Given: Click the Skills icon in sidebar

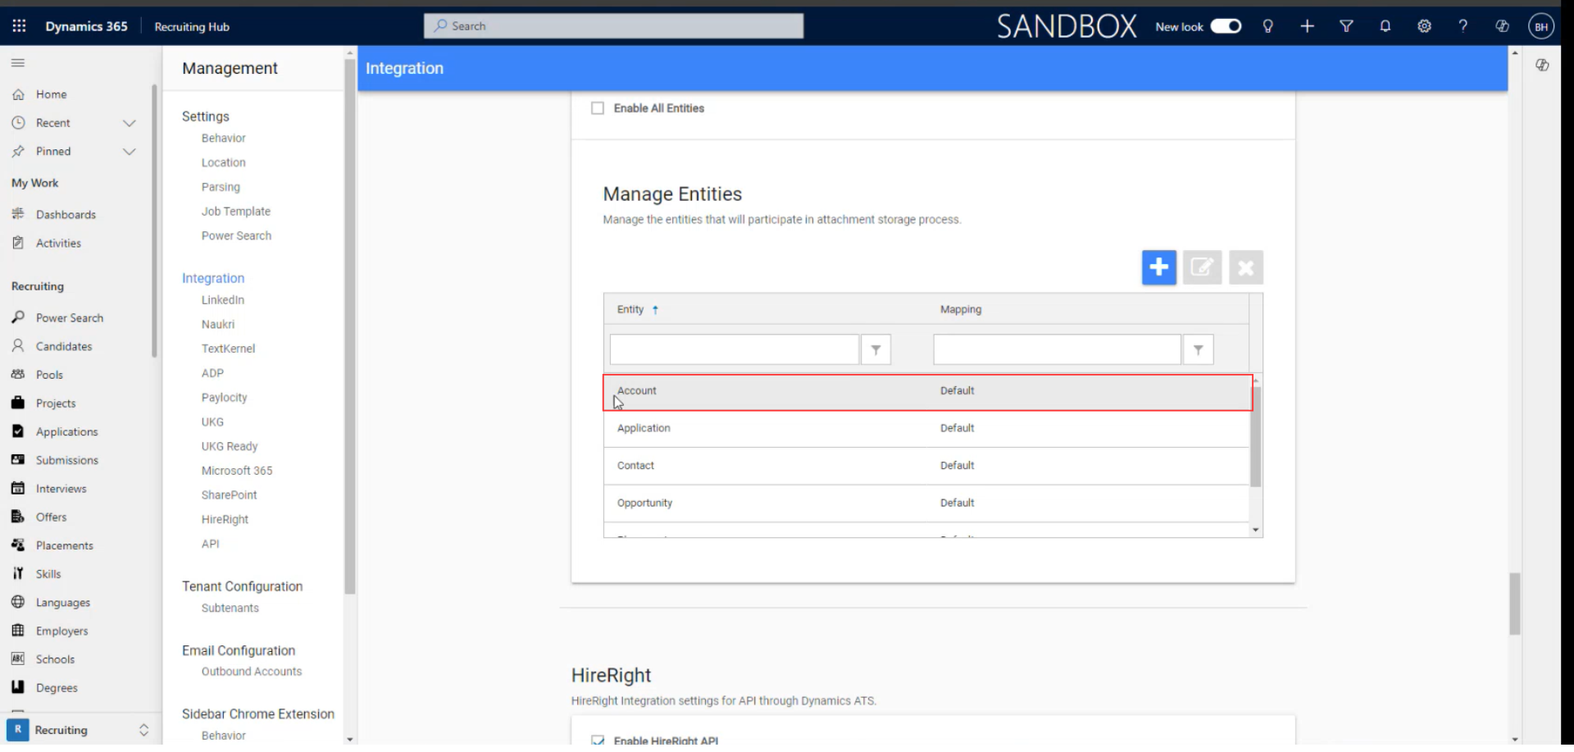Looking at the screenshot, I should tap(18, 573).
